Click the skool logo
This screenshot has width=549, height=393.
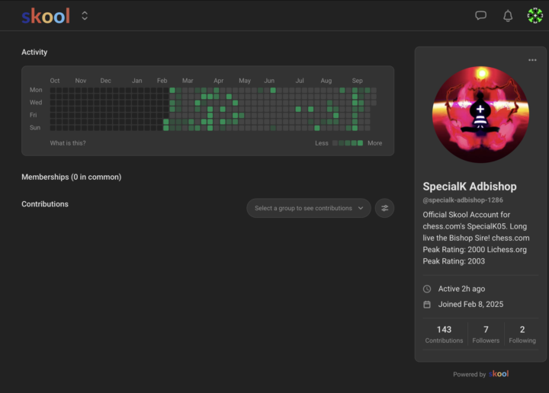(x=46, y=16)
